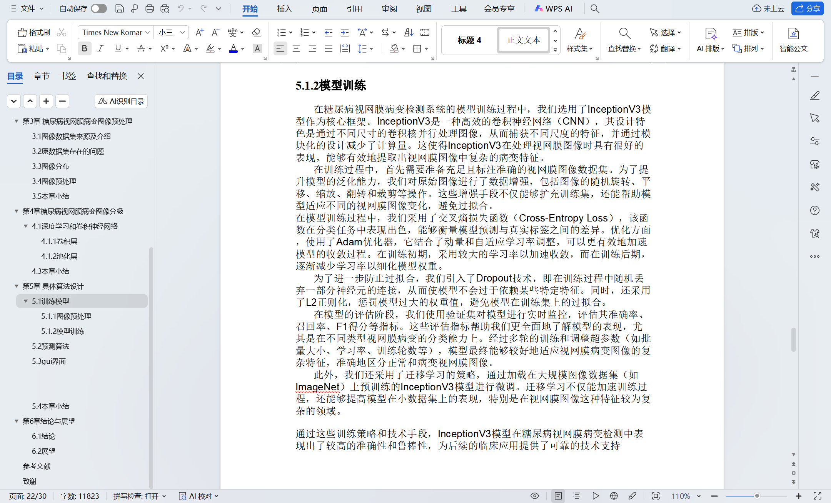This screenshot has width=831, height=503.
Task: Switch to the 插入 ribbon tab
Action: tap(284, 8)
